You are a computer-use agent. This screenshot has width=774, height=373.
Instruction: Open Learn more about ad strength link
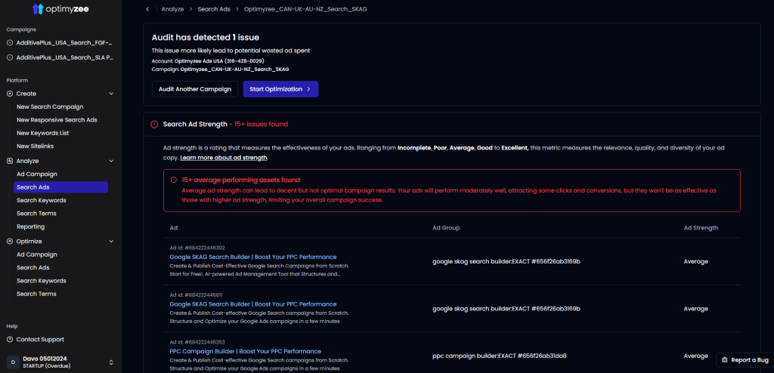[x=224, y=158]
